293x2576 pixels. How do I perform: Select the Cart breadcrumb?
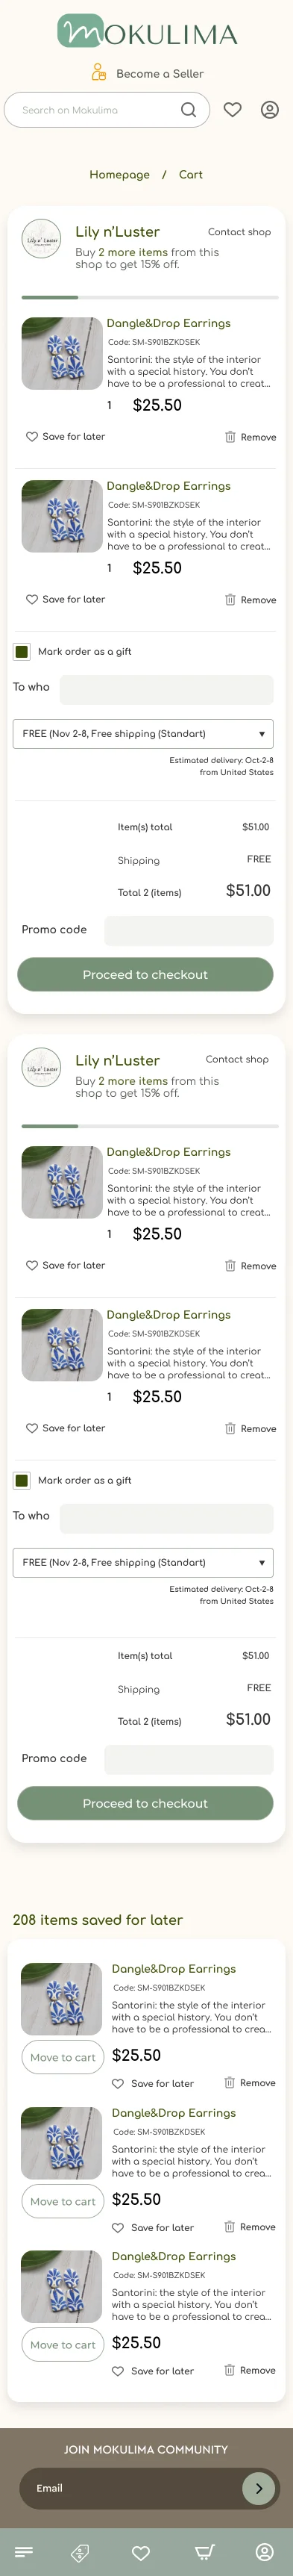coord(191,174)
